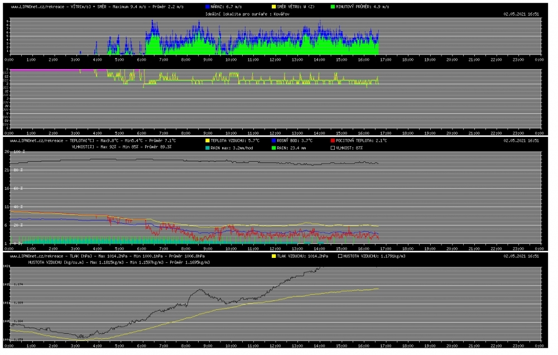Click the '20 %' humidity axis label

[x=18, y=226]
